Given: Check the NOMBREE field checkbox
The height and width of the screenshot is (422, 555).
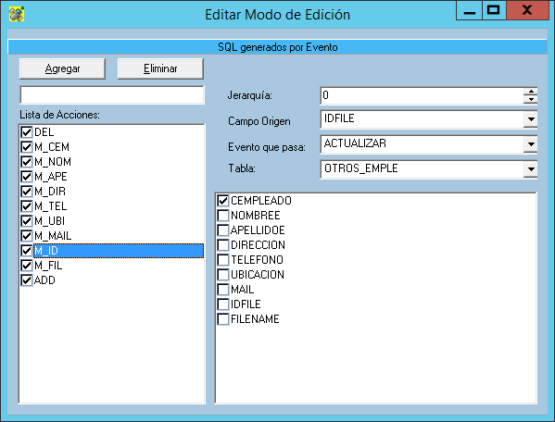Looking at the screenshot, I should [223, 216].
